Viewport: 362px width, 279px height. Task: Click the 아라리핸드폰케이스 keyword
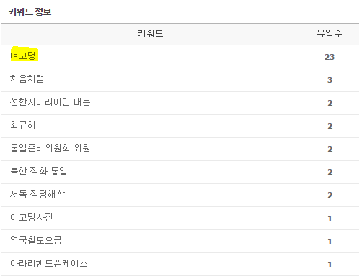point(49,263)
